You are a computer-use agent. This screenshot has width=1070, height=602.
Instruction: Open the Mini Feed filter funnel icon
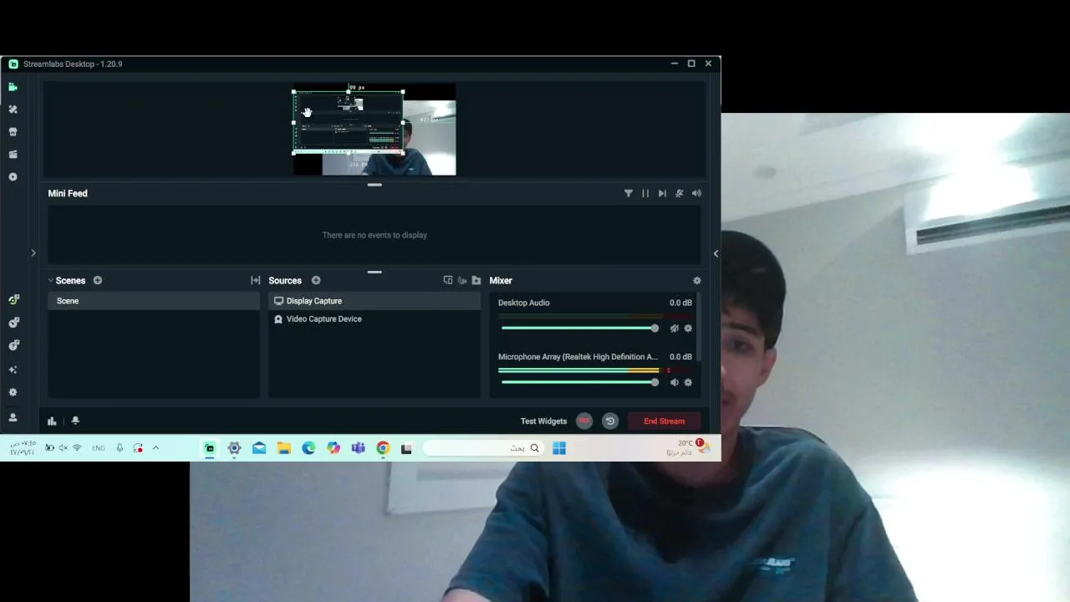(x=629, y=193)
